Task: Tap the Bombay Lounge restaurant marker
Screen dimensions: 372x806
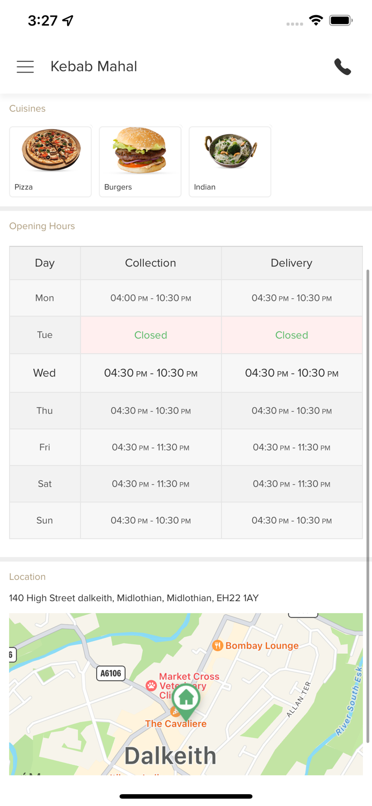Action: pyautogui.click(x=217, y=645)
